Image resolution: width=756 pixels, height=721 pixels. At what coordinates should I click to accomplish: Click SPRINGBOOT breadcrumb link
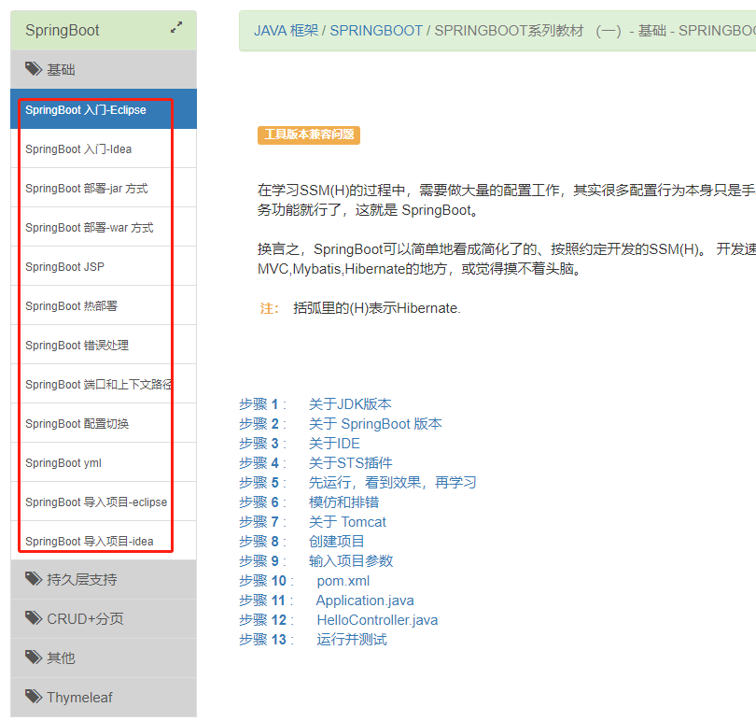point(376,31)
